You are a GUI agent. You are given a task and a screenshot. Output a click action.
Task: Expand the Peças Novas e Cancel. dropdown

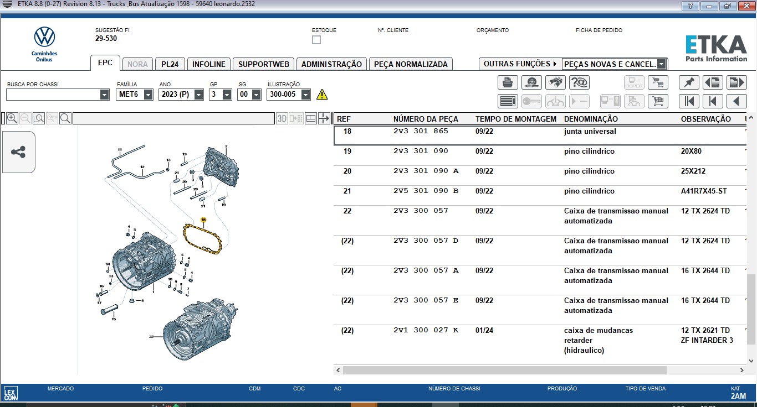pos(661,64)
